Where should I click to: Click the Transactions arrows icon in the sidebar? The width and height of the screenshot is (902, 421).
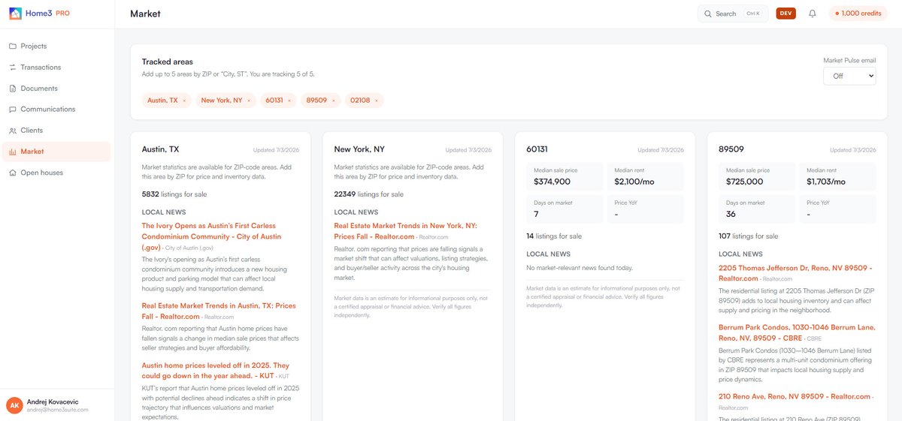pos(13,68)
